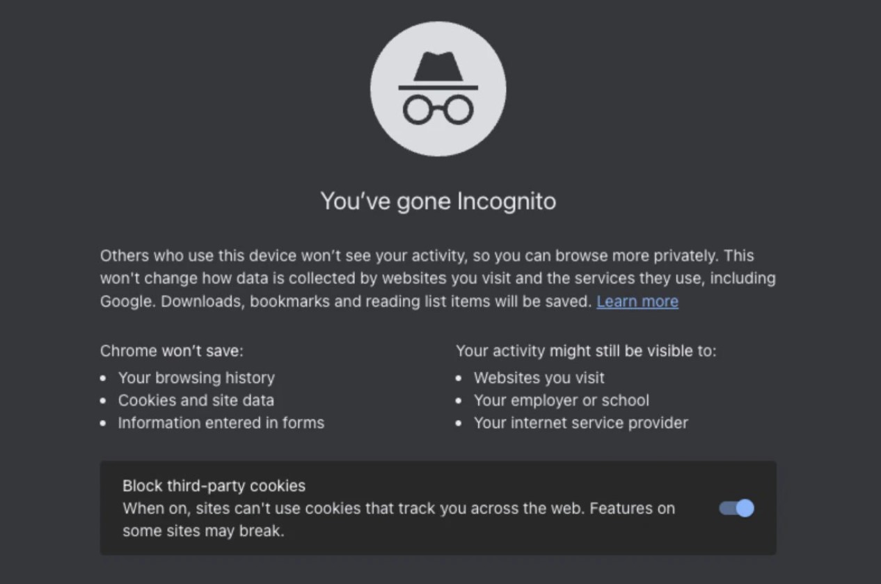Click the bullet beside Cookies and site data
The width and height of the screenshot is (881, 584).
tap(105, 400)
